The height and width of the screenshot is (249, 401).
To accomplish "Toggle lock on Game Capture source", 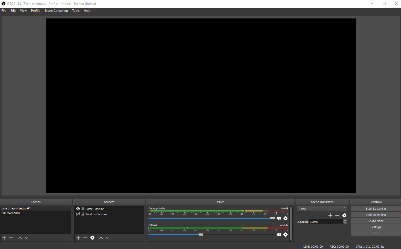I will 83,209.
